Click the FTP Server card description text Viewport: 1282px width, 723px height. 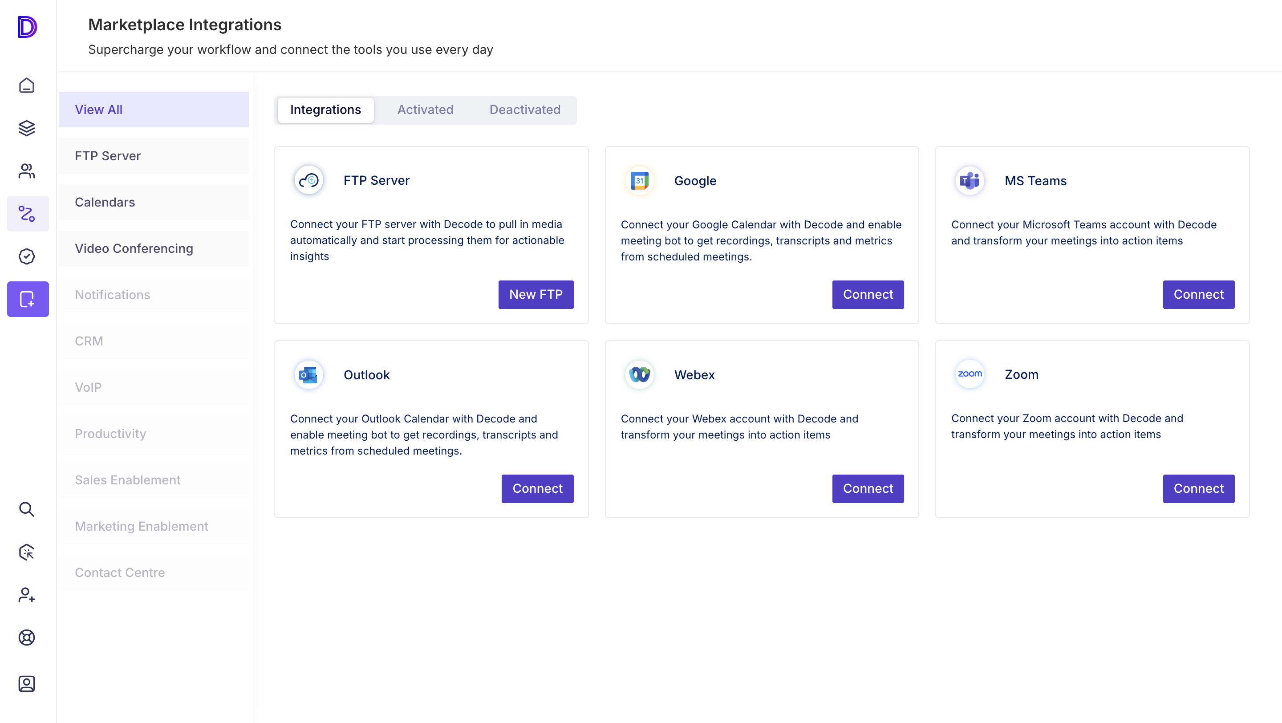[427, 240]
